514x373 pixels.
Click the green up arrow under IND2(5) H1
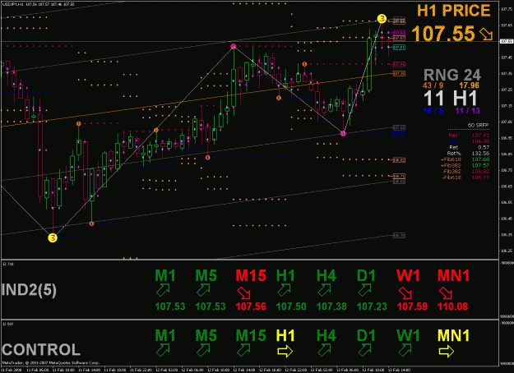(x=284, y=291)
